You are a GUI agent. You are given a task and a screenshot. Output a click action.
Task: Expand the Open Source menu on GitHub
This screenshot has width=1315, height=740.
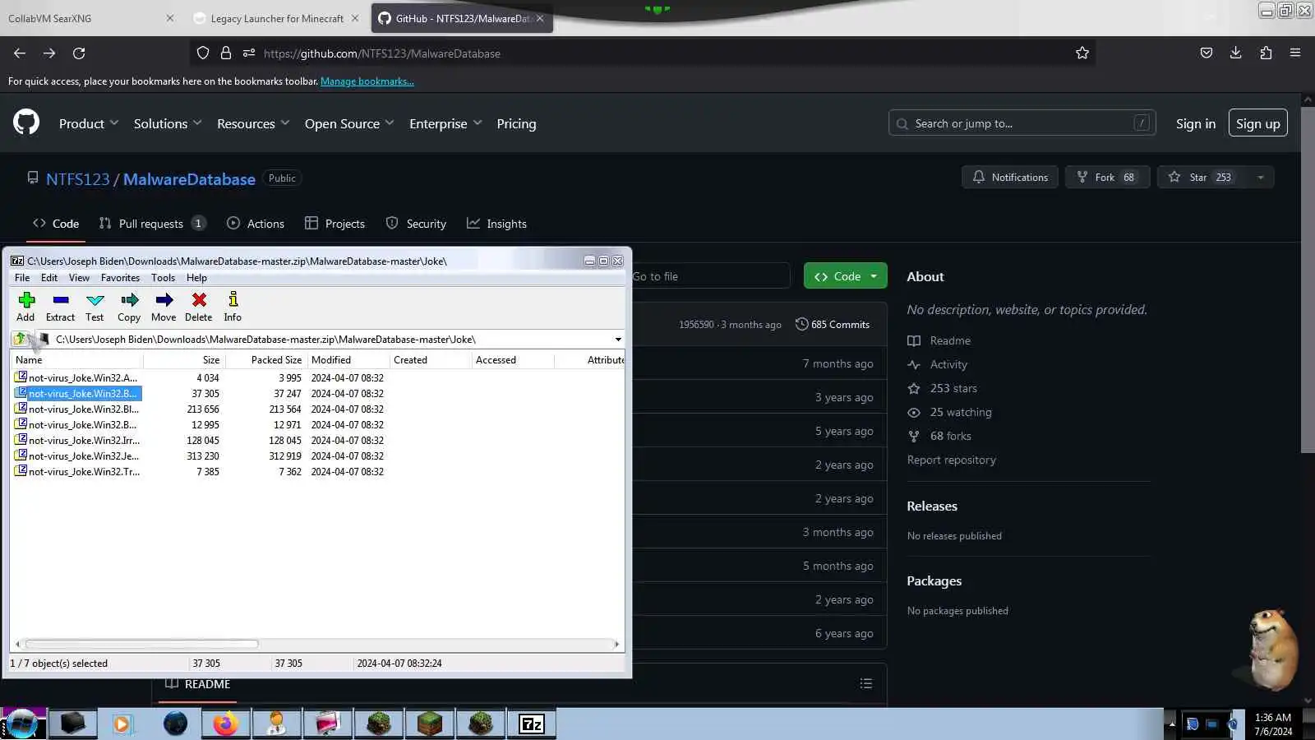(349, 123)
